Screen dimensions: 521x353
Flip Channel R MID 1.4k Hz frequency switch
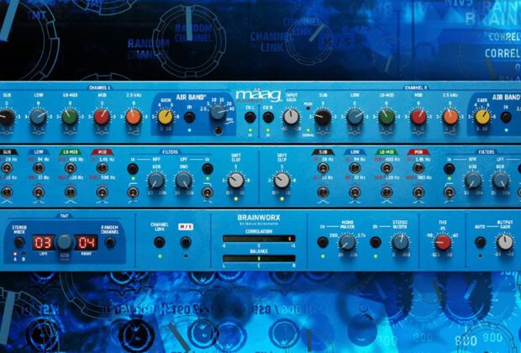coord(418,168)
